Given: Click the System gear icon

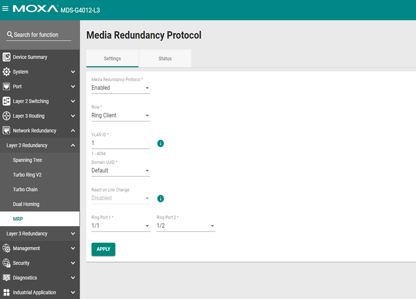Looking at the screenshot, I should (6, 72).
